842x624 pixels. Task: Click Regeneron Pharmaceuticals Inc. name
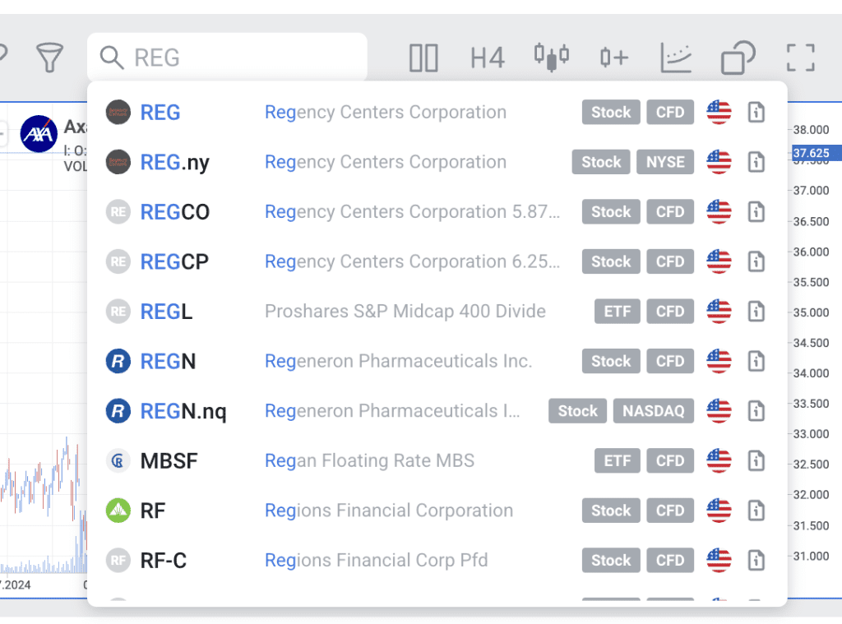click(x=399, y=362)
